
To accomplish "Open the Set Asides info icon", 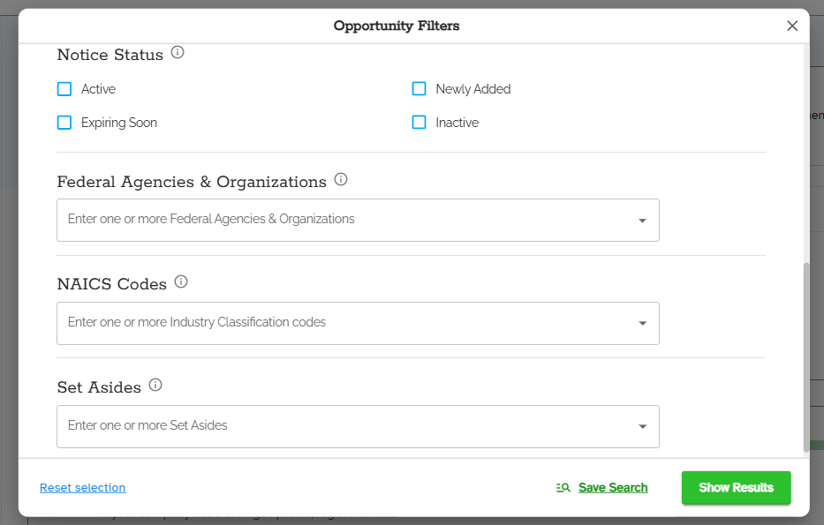I will point(155,385).
